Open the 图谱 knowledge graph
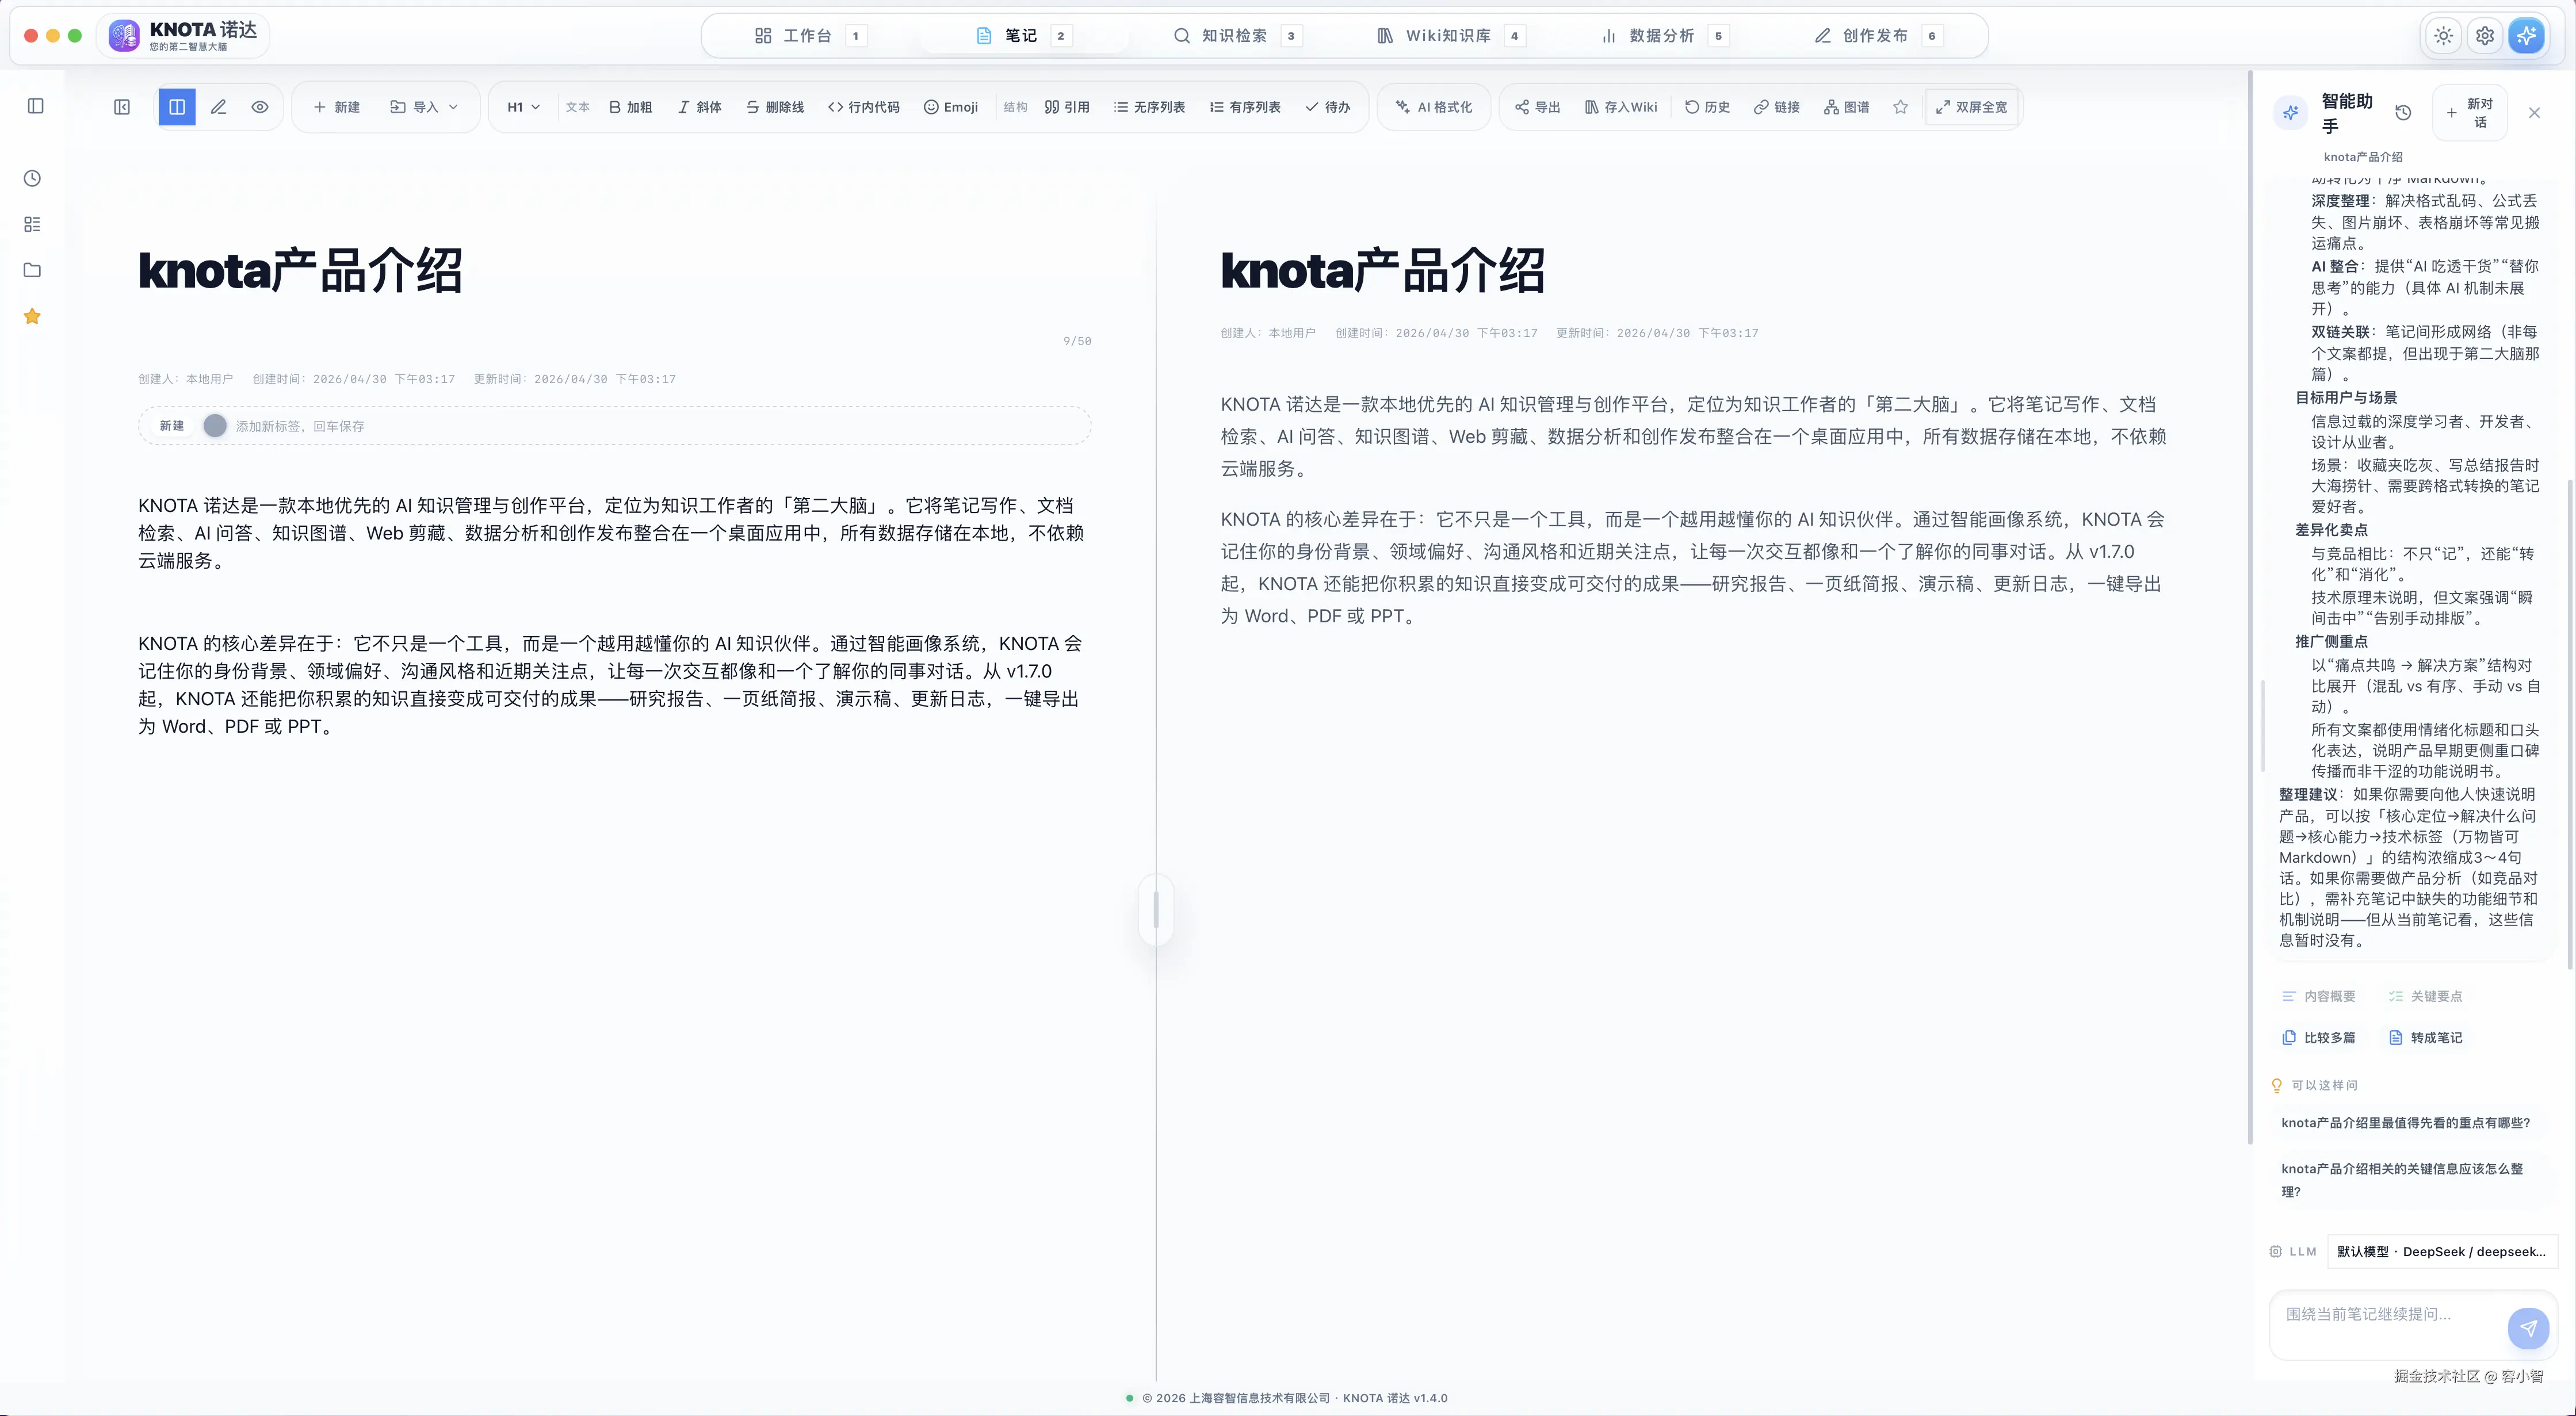 pyautogui.click(x=1847, y=107)
